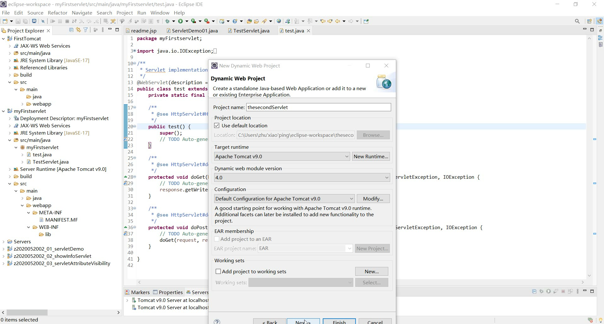The width and height of the screenshot is (604, 324).
Task: Click the Run with Coverage icon
Action: [x=194, y=21]
